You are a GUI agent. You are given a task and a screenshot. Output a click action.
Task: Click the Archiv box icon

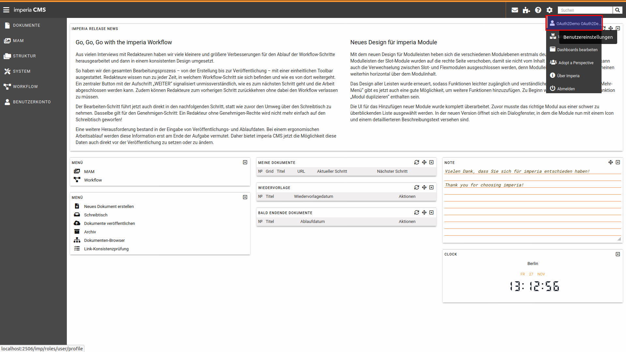click(77, 231)
